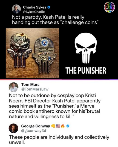Screen dimensions: 118x147
Task: Click THE PUNISHER caption text
Action: coord(86,71)
